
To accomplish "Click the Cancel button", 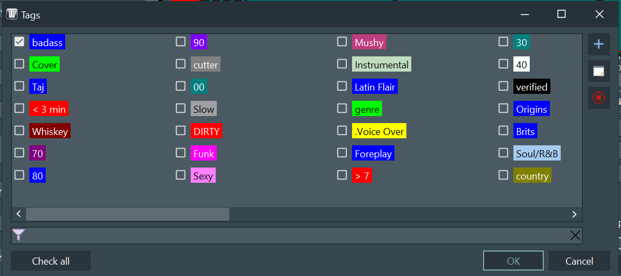I will (579, 261).
